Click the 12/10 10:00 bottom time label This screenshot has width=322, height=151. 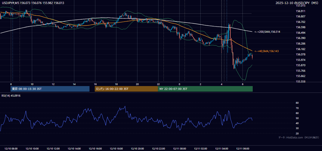pos(32,149)
